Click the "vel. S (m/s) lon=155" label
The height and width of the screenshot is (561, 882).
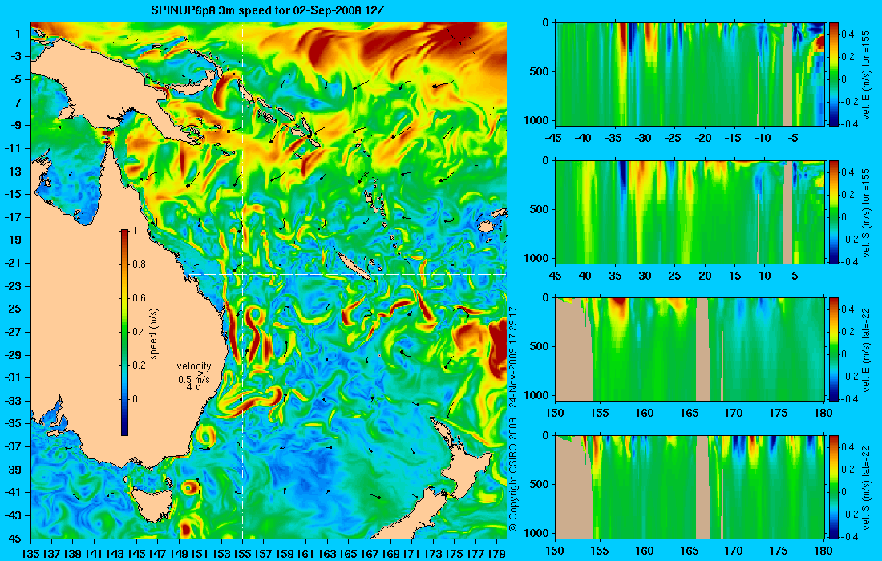click(x=866, y=212)
